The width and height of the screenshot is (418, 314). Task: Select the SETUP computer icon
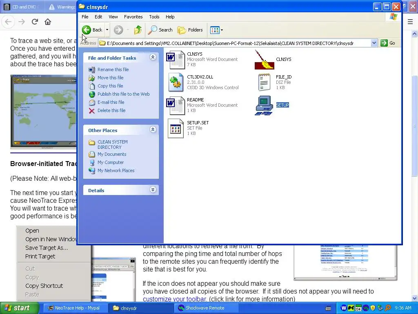tap(264, 105)
